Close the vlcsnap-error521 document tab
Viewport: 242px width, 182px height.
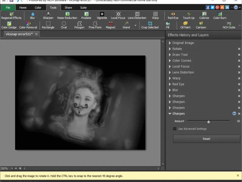click(37, 34)
